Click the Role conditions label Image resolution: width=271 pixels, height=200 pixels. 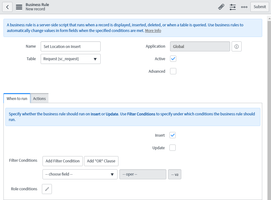24,189
